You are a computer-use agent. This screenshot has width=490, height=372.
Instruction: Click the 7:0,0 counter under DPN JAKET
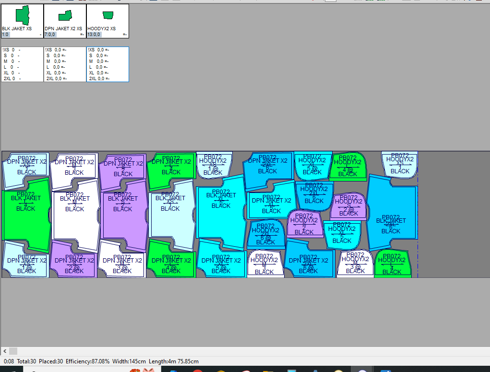click(x=50, y=35)
